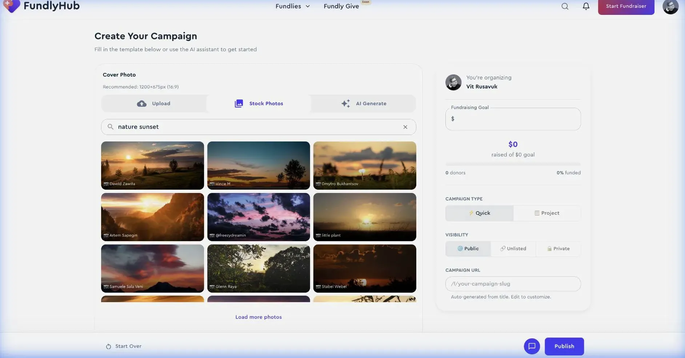
Task: Switch to the AI Generate tab
Action: click(x=364, y=103)
